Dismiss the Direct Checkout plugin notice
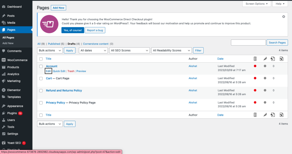Image resolution: width=292 pixels, height=154 pixels. pos(283,17)
